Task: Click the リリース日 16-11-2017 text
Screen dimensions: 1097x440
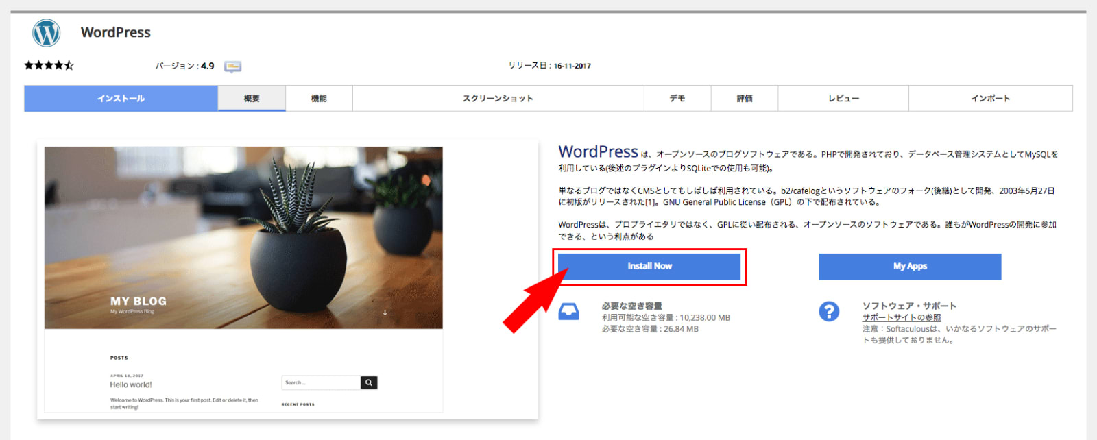Action: tap(549, 66)
